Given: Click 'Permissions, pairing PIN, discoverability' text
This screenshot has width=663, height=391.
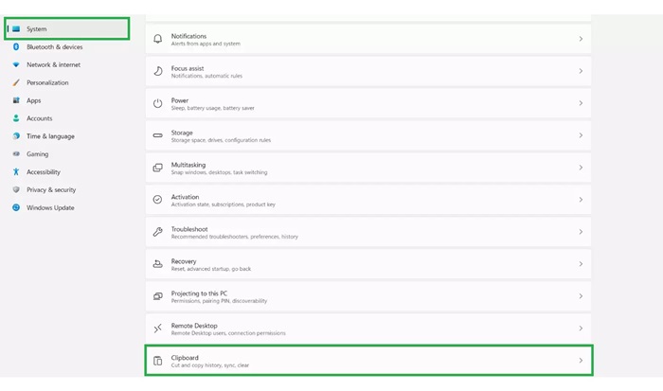Looking at the screenshot, I should coord(219,301).
